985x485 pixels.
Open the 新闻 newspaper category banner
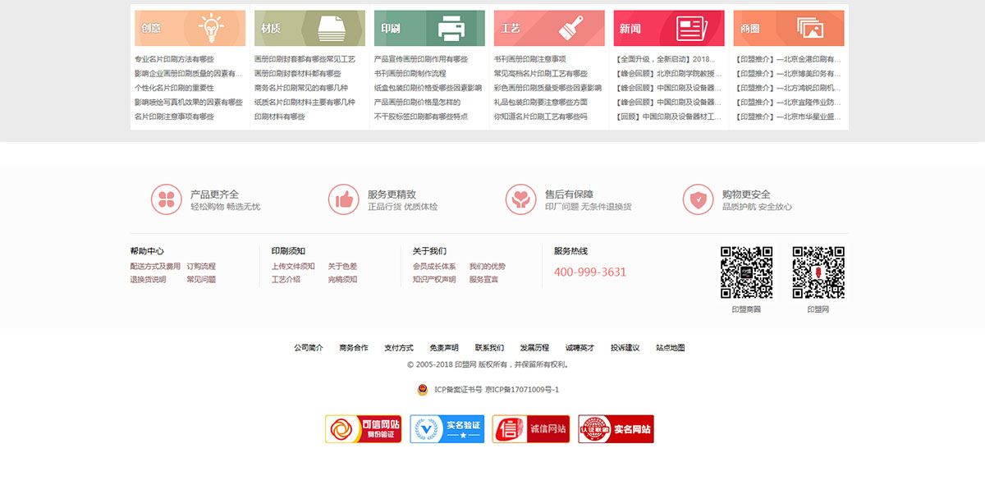pos(669,28)
